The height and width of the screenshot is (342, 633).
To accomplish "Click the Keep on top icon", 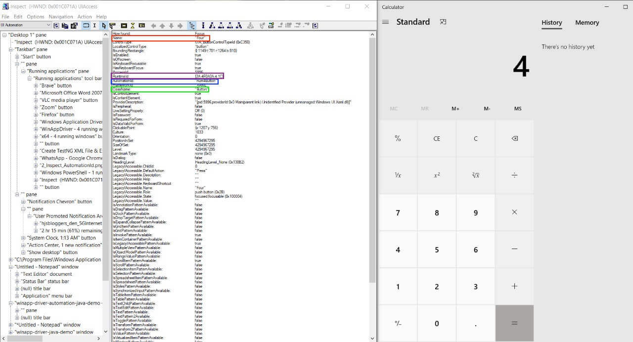I will tap(443, 22).
